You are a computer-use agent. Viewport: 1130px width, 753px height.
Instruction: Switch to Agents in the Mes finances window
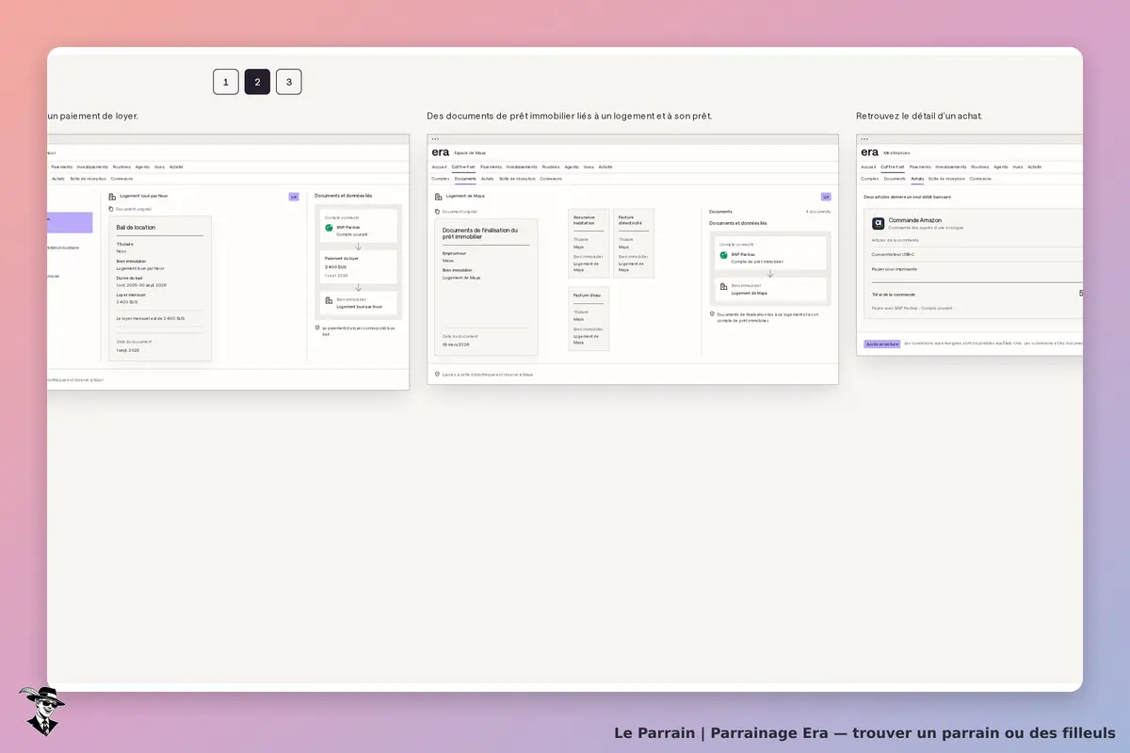[1001, 167]
